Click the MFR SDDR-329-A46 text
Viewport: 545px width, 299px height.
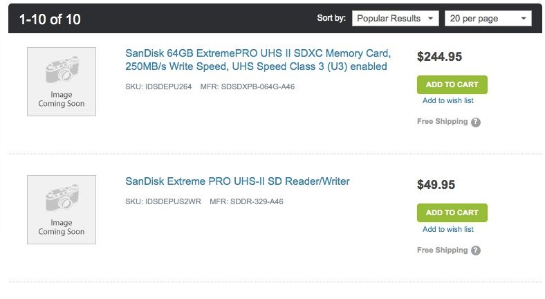(x=246, y=201)
